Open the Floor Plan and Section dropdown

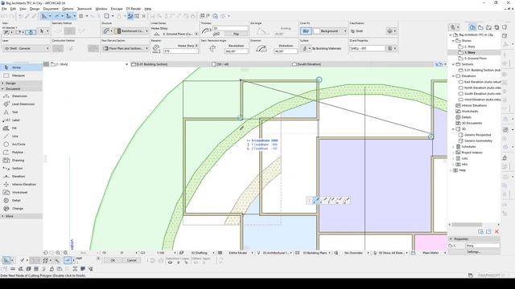coord(125,48)
